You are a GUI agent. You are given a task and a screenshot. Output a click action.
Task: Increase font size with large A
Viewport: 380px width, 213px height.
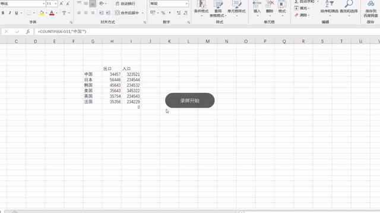click(x=61, y=4)
